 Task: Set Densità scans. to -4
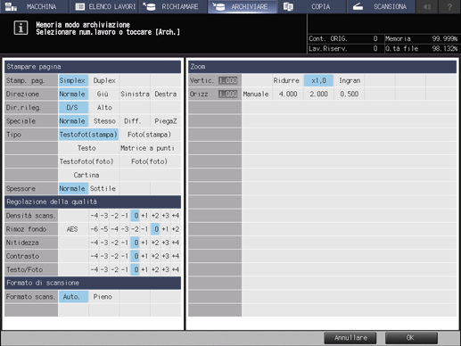click(x=95, y=216)
